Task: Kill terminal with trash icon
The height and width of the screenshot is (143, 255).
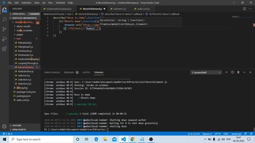Action: click(x=238, y=72)
